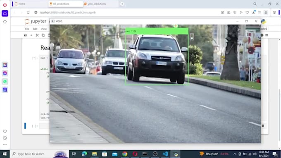The height and width of the screenshot is (158, 281).
Task: Open the Jupyter toolbar hamburger menu
Action: 267,35
